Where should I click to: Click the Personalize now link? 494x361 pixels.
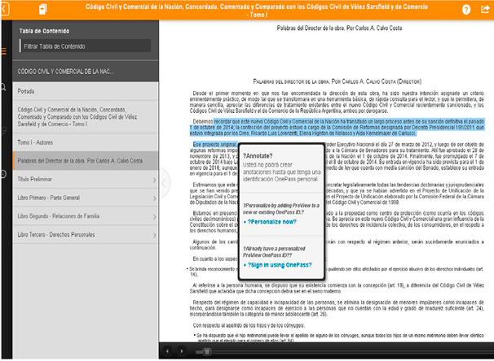[x=271, y=222]
